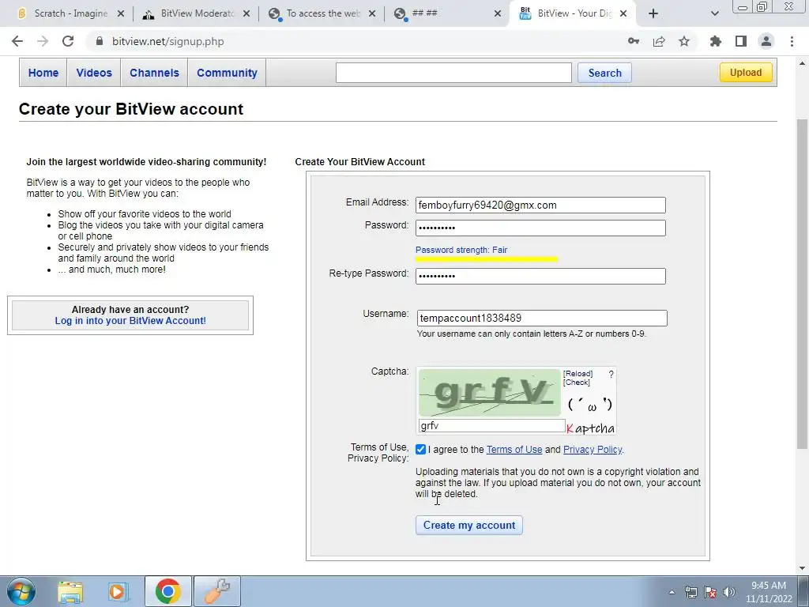Open the Windows Start button

click(x=21, y=591)
